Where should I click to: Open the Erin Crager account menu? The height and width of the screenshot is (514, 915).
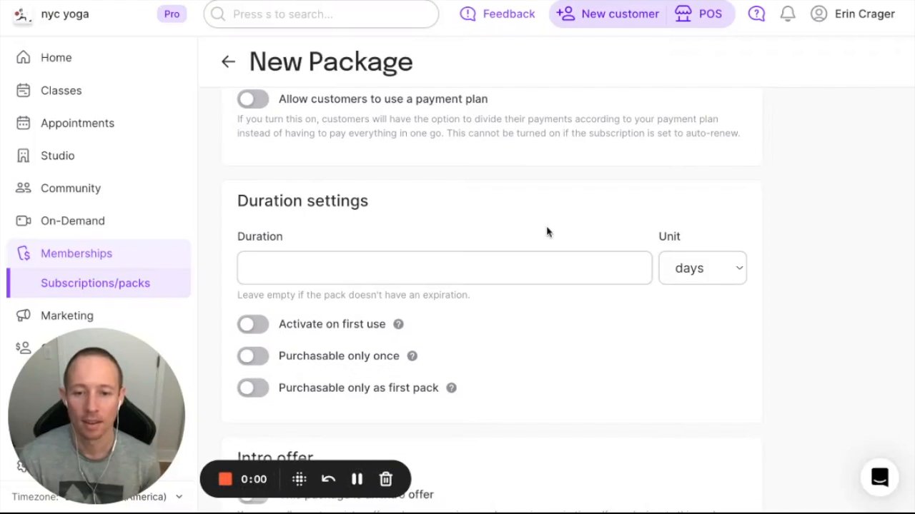point(853,14)
